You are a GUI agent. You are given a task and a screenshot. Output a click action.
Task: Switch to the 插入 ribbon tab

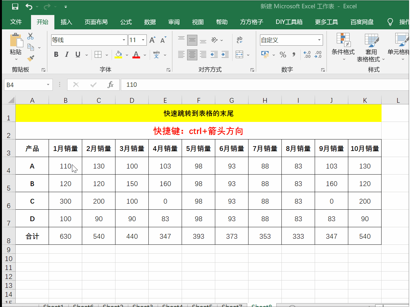[x=66, y=22]
